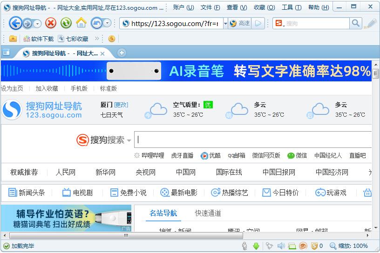This screenshot has height=253, width=380.
Task: Open the Sogou search engine selector
Action: click(x=280, y=23)
